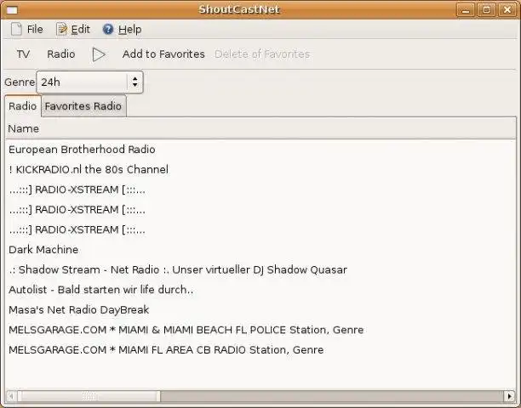Maximize the ShoutCastNet window

point(486,10)
